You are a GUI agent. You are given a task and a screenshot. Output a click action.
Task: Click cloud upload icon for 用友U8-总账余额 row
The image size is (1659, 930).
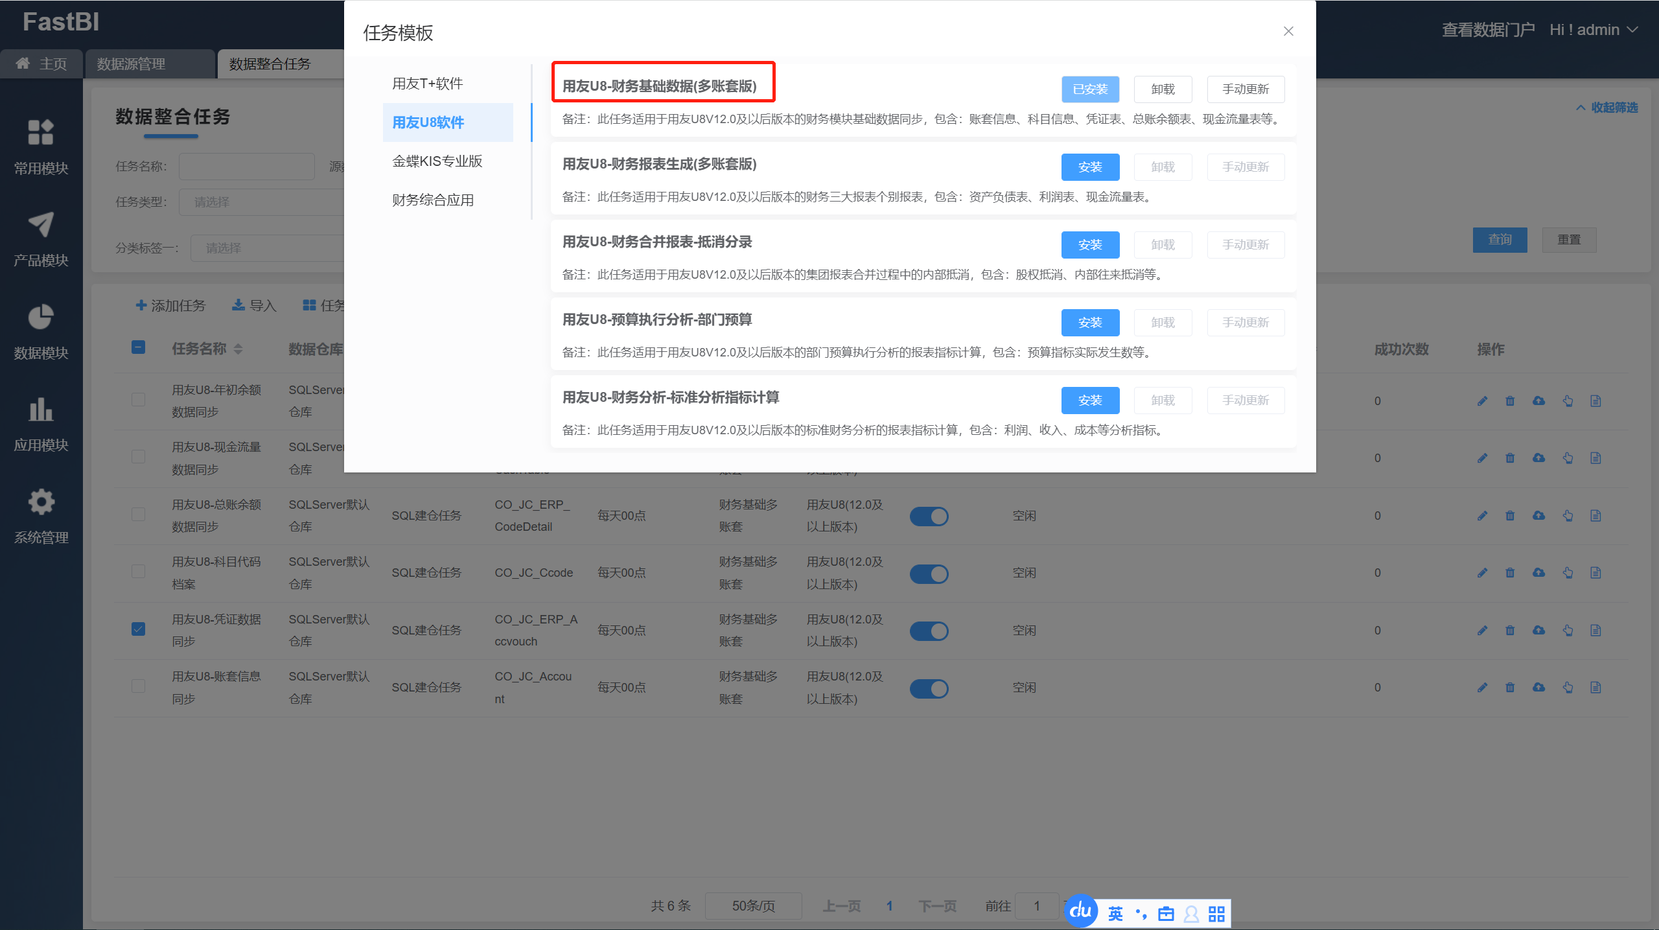point(1538,516)
